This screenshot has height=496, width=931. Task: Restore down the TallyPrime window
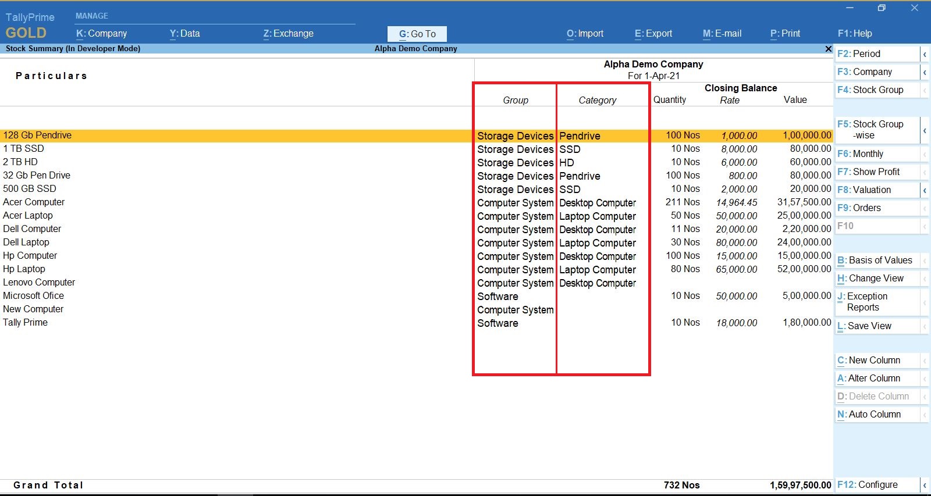[882, 8]
